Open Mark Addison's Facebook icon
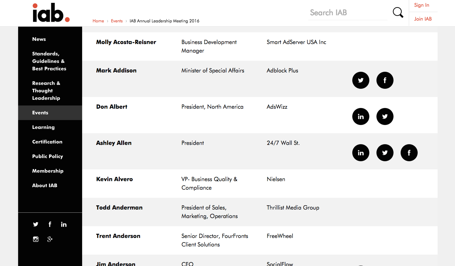The image size is (455, 266). (x=385, y=80)
